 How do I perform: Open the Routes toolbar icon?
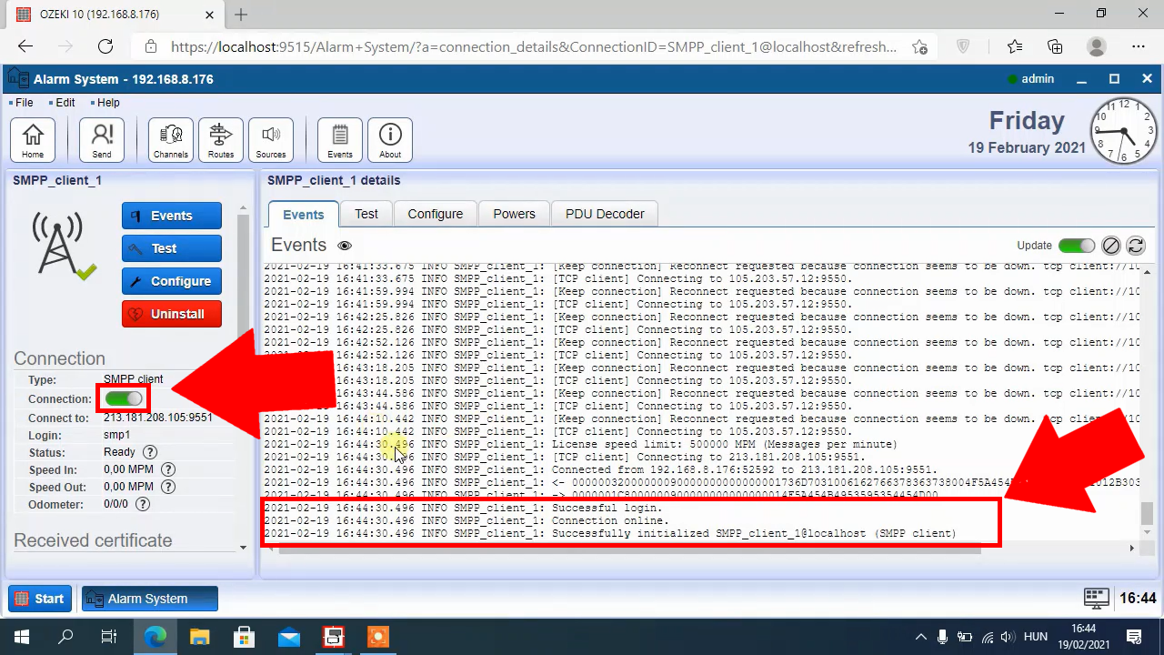(x=221, y=140)
